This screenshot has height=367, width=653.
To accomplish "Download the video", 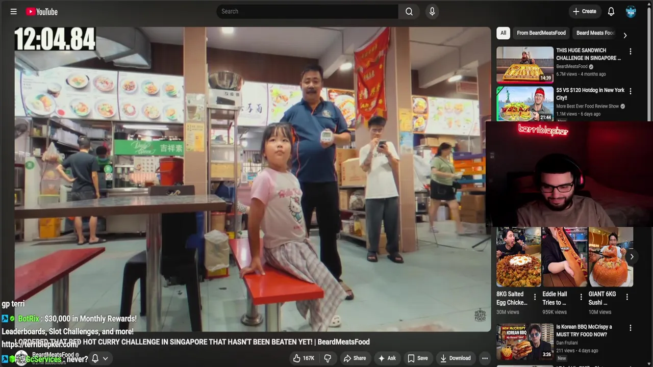I will pyautogui.click(x=456, y=358).
